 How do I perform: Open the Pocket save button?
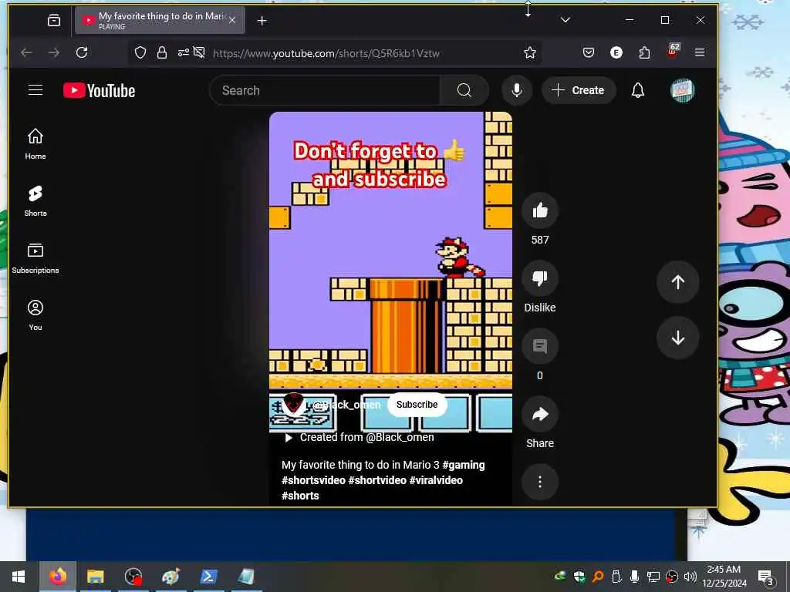click(x=589, y=52)
